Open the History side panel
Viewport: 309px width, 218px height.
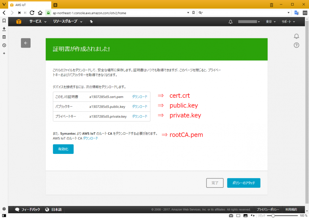[x=4, y=45]
